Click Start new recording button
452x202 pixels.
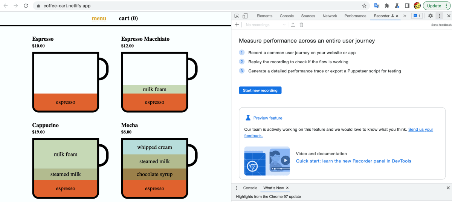tap(260, 90)
